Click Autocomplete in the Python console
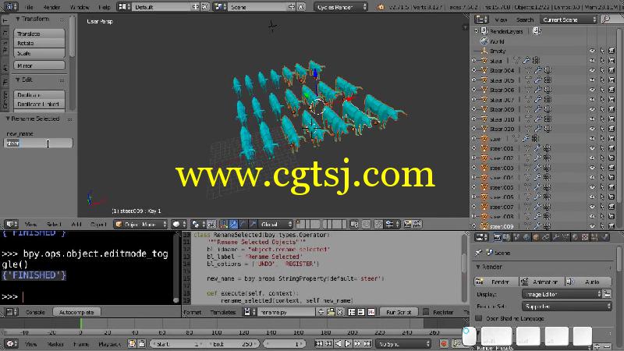This screenshot has height=351, width=624. coord(76,313)
